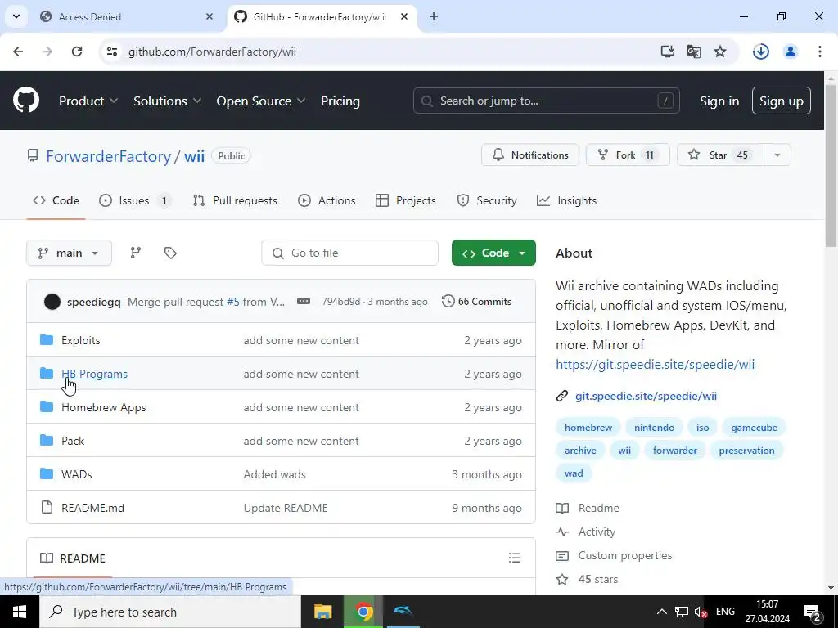The image size is (838, 628).
Task: Switch to the Projects tab
Action: [x=406, y=200]
